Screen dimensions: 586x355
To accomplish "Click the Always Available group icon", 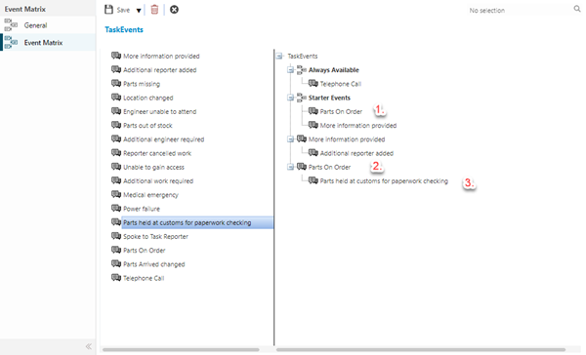I will click(x=302, y=69).
